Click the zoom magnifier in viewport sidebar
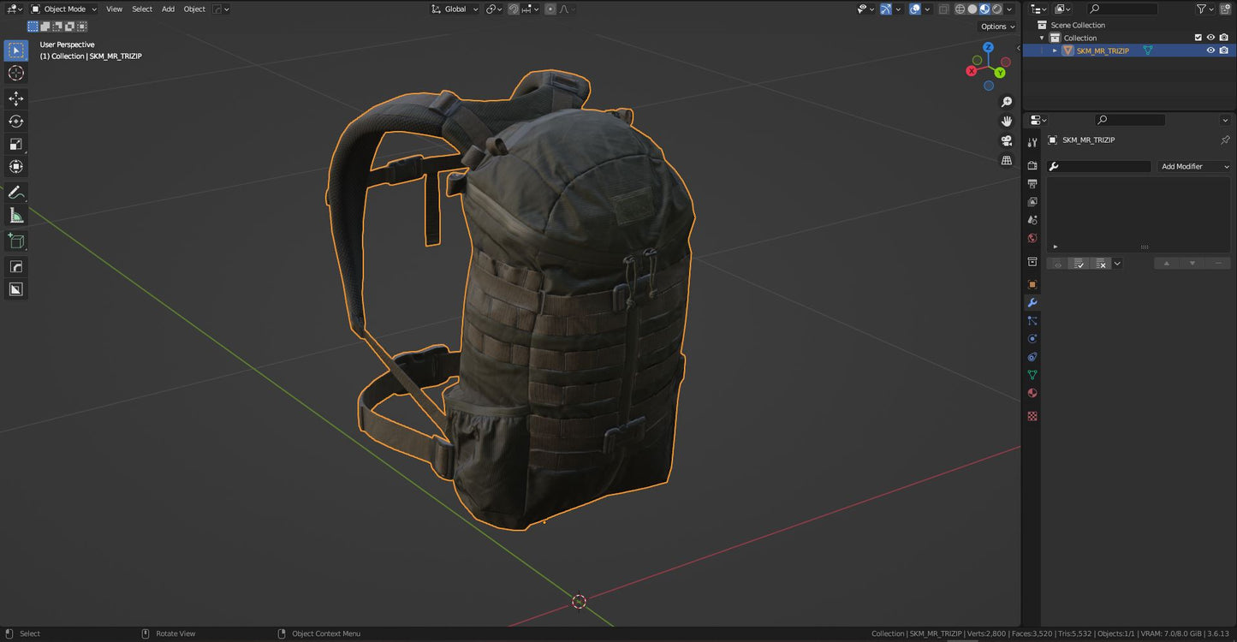1237x642 pixels. tap(1007, 101)
